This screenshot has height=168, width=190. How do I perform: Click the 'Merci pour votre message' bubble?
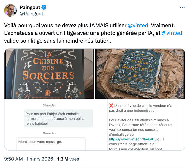[x=51, y=144]
